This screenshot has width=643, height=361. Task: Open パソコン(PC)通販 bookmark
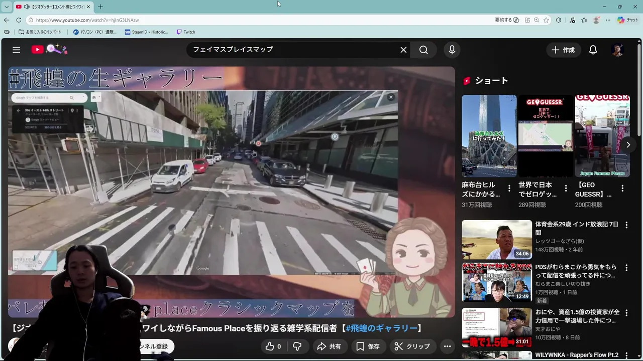(x=95, y=32)
